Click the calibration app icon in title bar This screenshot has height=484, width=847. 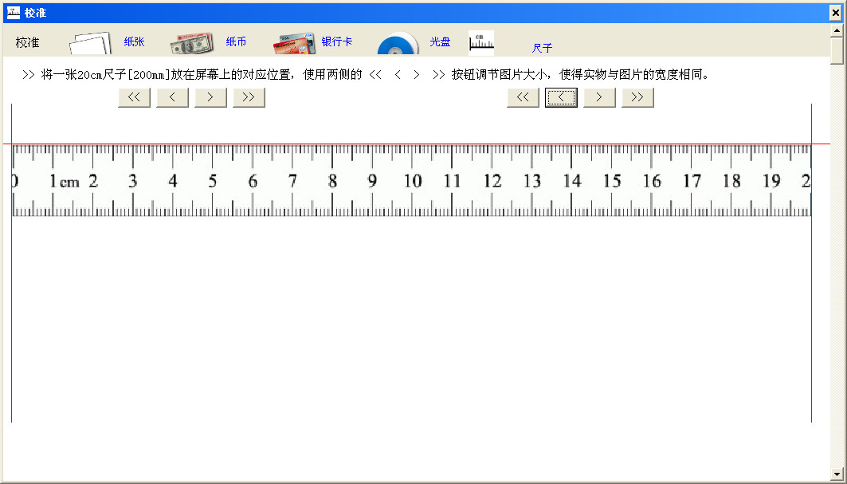click(x=12, y=12)
